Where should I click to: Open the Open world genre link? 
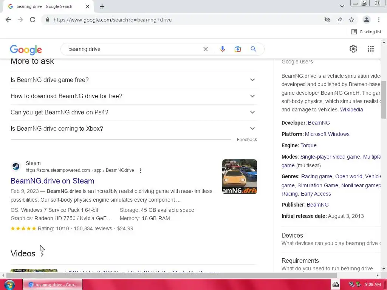pos(348,177)
